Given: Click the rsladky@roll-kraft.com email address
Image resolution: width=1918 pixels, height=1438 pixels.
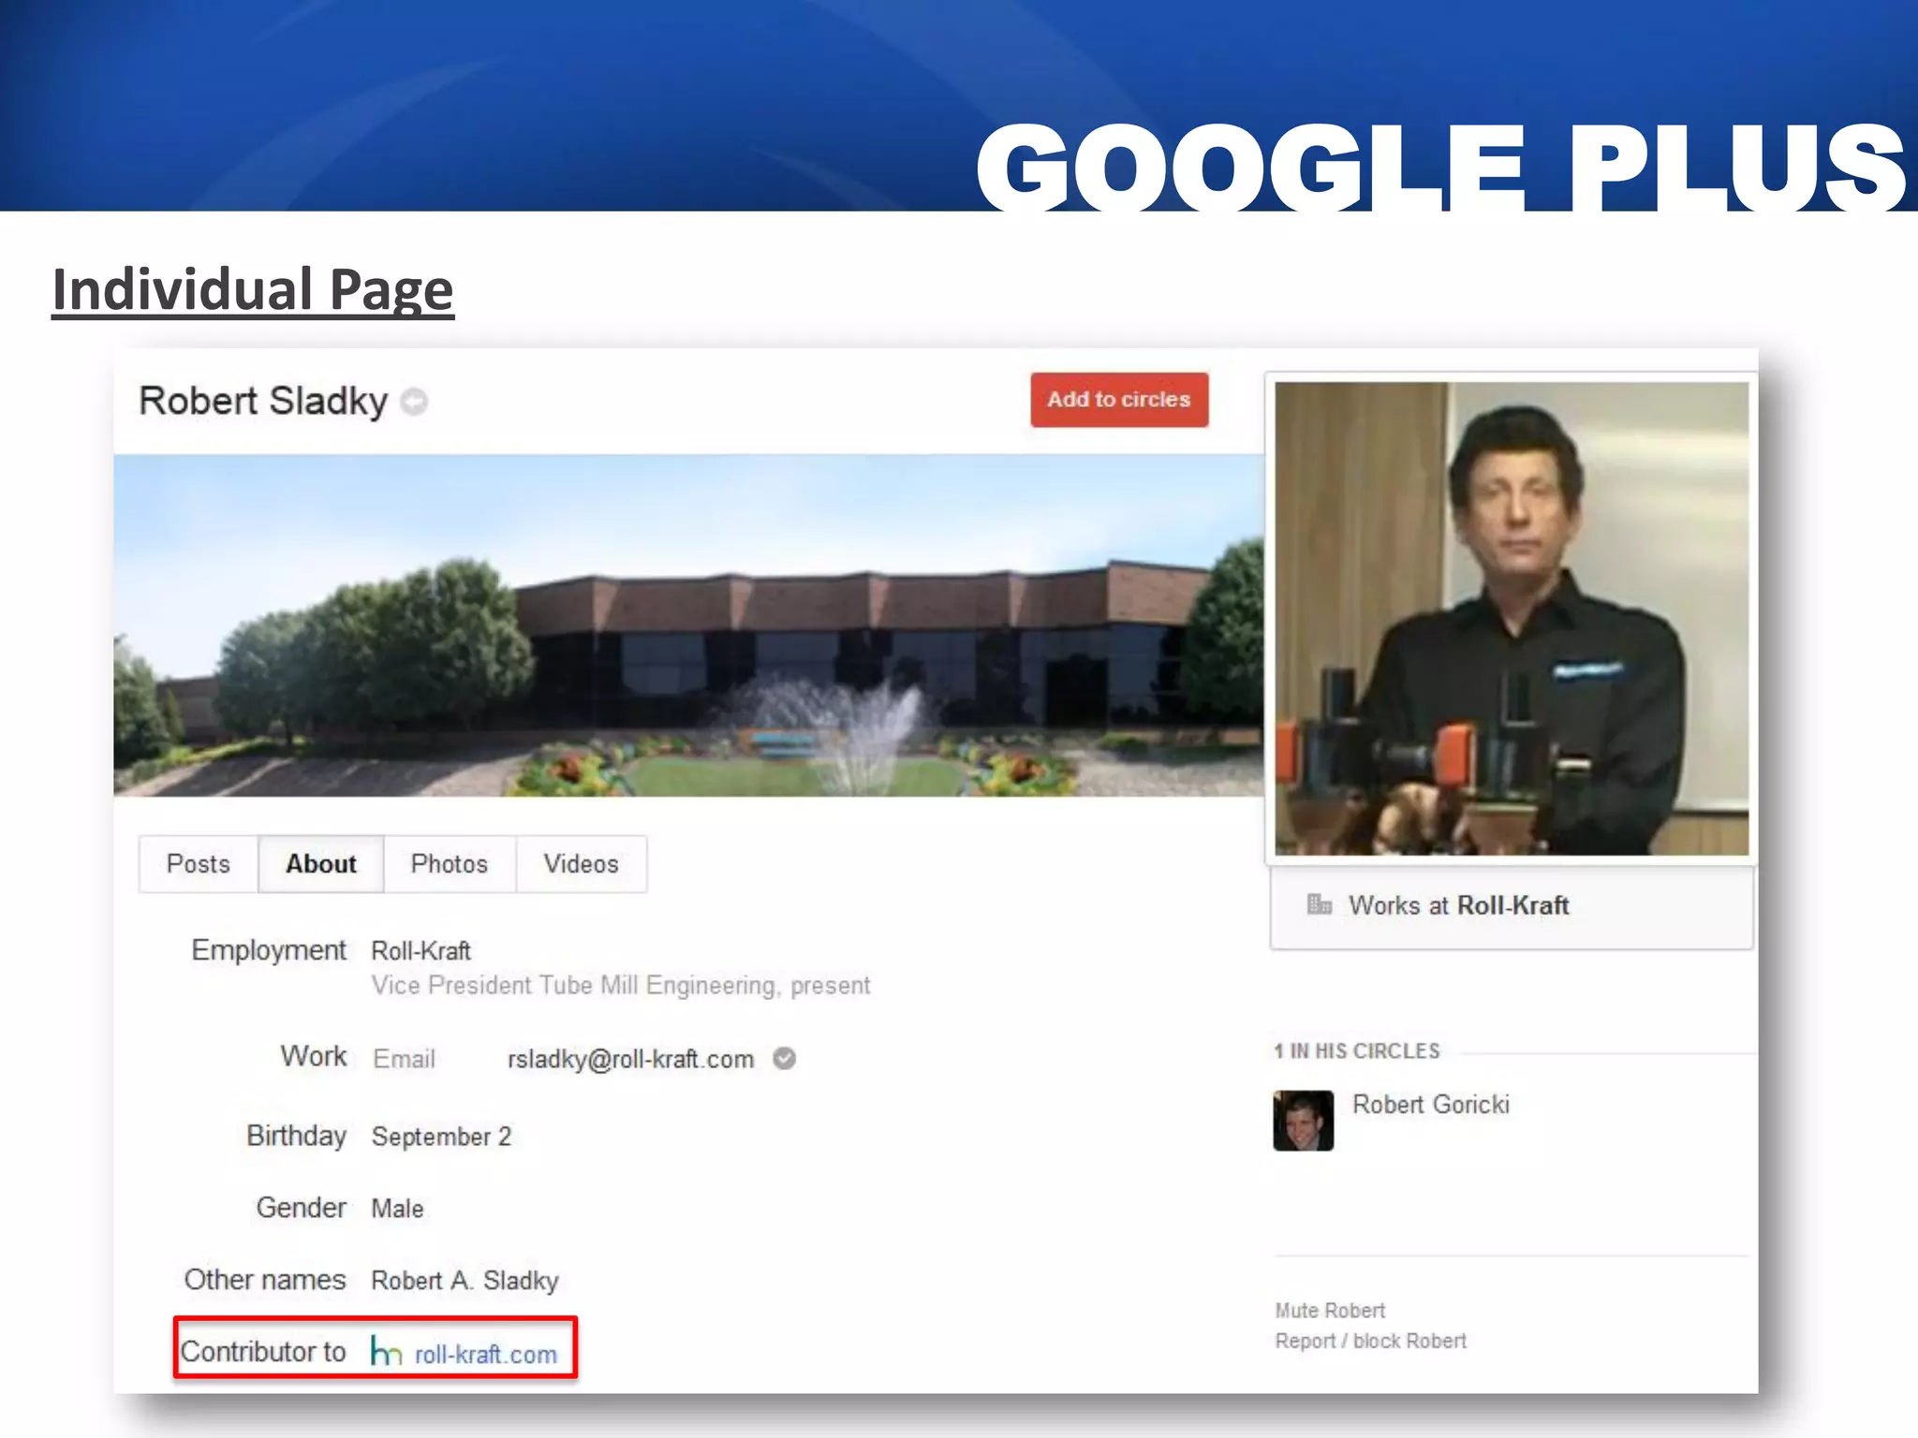Looking at the screenshot, I should (x=630, y=1059).
